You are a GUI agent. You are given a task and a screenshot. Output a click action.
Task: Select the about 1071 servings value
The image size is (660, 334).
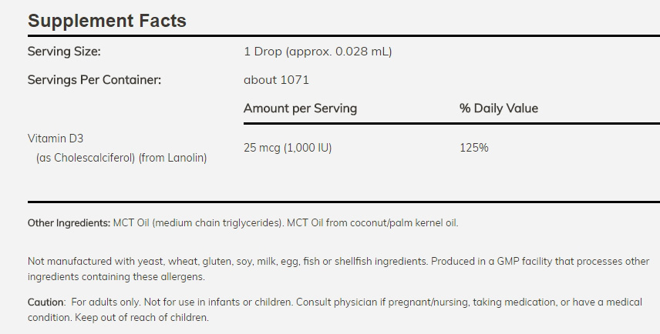276,80
